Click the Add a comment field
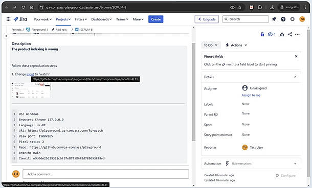The height and width of the screenshot is (188, 312). tap(106, 174)
